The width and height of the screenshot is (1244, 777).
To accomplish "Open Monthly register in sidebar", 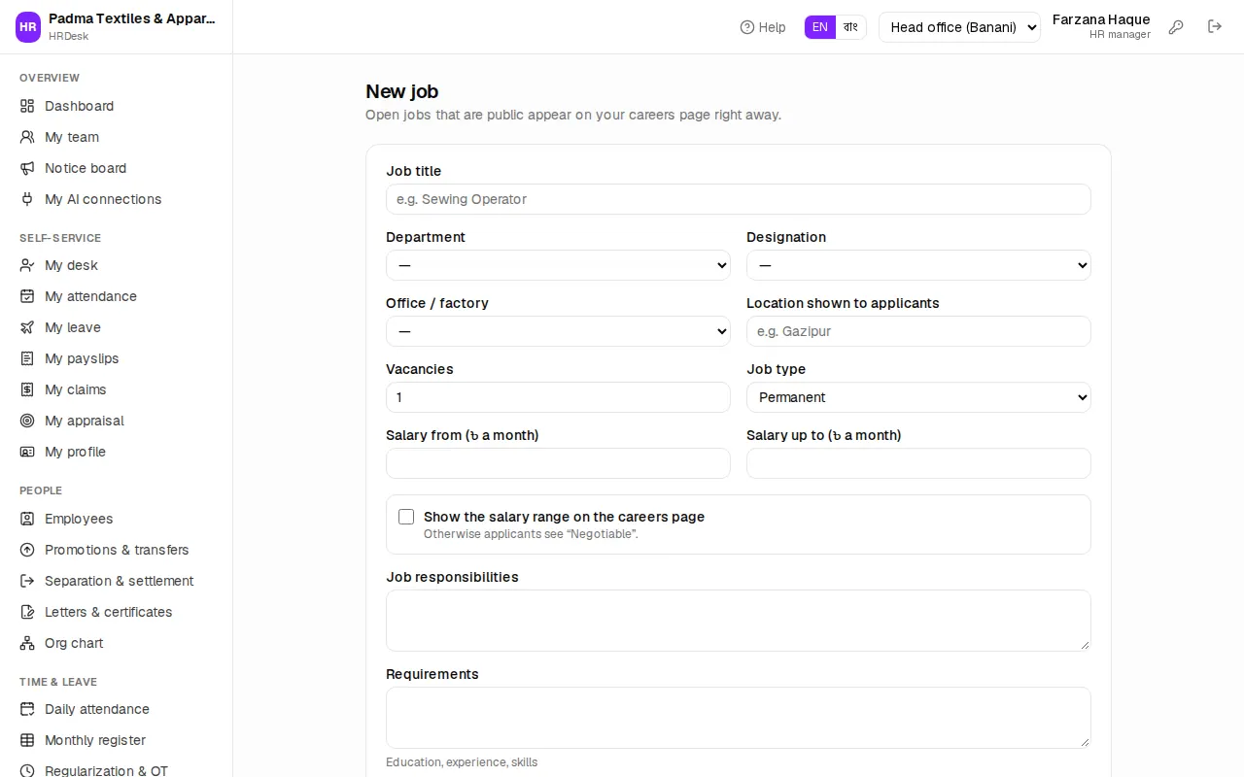I will point(117,740).
